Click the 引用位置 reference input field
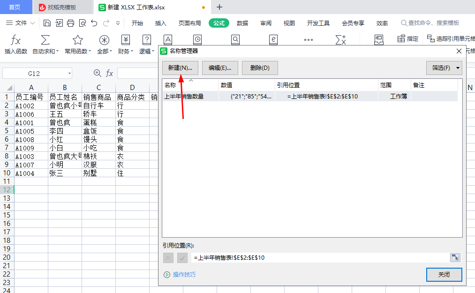 point(321,257)
